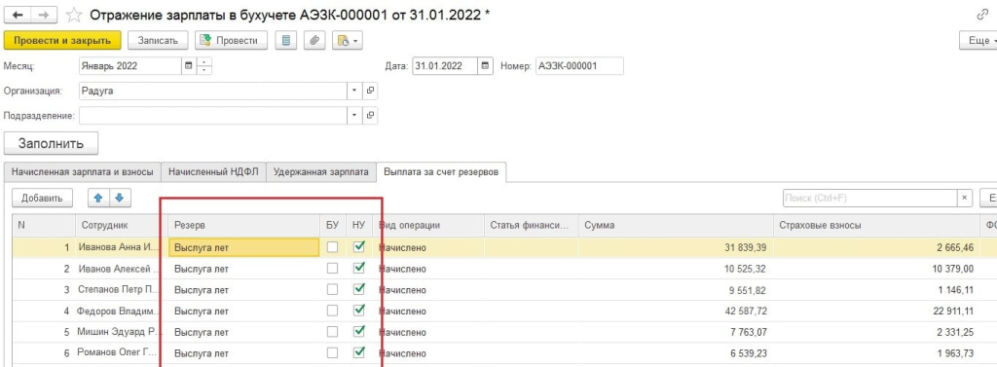The width and height of the screenshot is (997, 367).
Task: Expand the Подразделение dropdown list
Action: (x=354, y=116)
